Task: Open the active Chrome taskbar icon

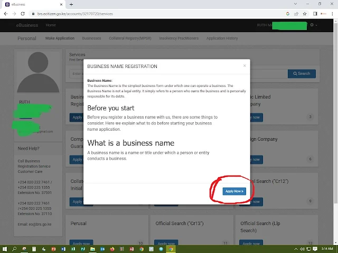Action: click(171, 249)
